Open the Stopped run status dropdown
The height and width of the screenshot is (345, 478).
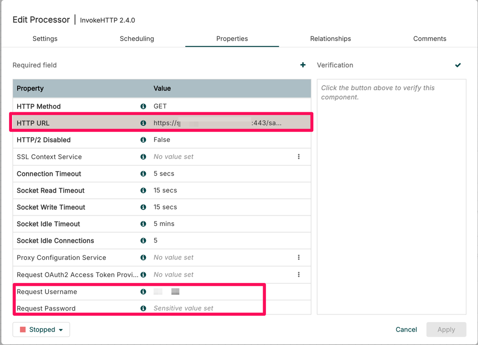pyautogui.click(x=41, y=330)
